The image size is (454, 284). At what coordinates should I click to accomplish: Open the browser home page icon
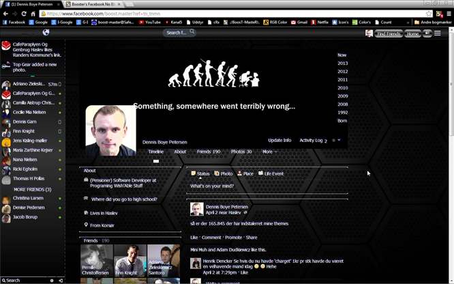[33, 14]
